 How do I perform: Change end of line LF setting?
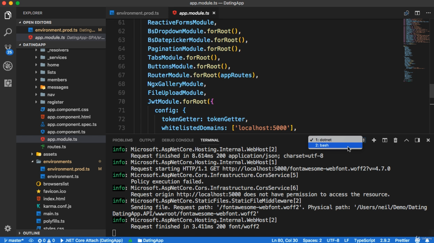point(346,240)
